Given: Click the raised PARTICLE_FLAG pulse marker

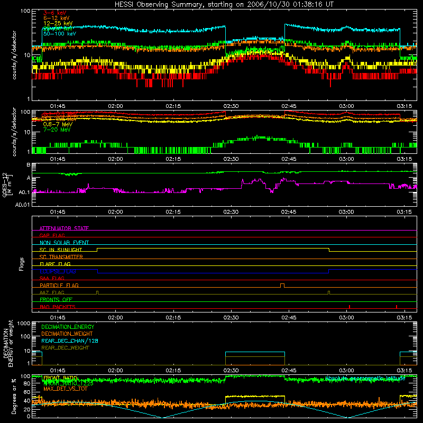Looking at the screenshot, I should [282, 286].
